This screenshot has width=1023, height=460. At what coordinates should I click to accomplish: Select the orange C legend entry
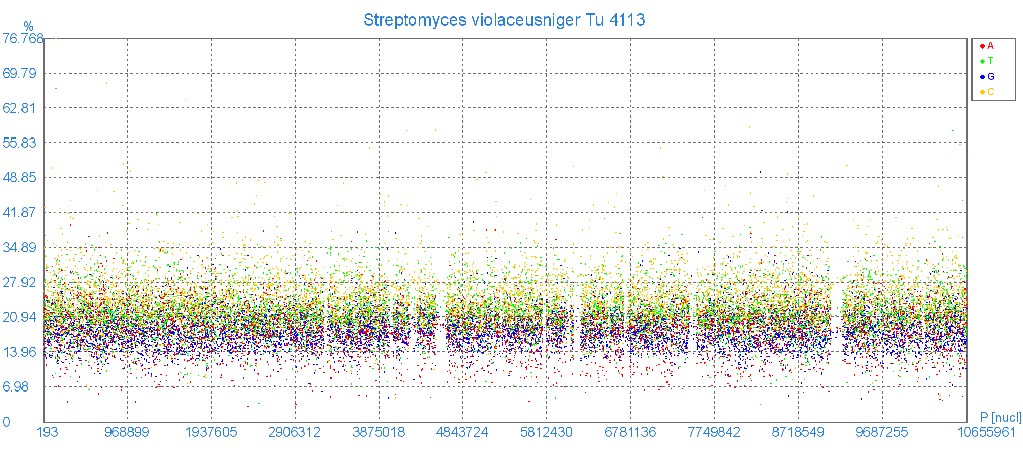point(987,92)
